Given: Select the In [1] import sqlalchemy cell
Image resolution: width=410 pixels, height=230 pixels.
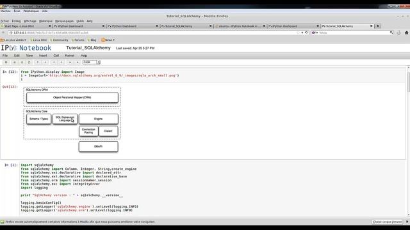Looking at the screenshot, I should [212, 189].
